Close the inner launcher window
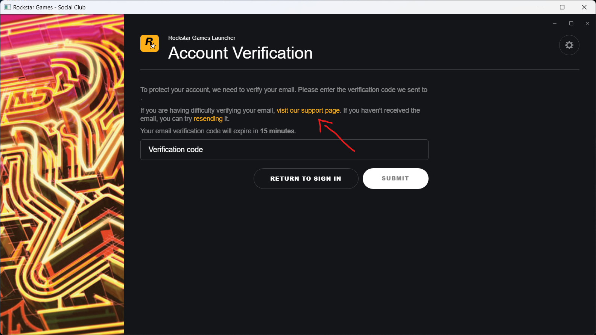This screenshot has width=596, height=335. pos(587,23)
